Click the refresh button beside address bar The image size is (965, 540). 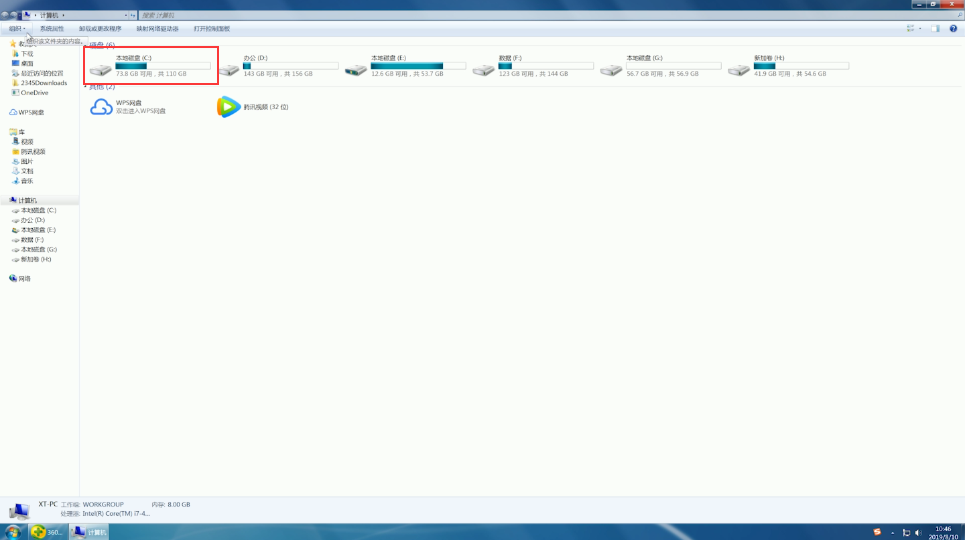(133, 15)
